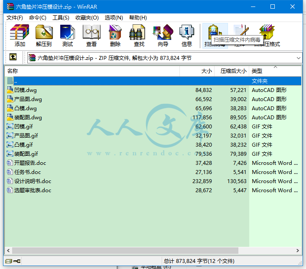Sort by Type (类型) column header
This screenshot has height=269, width=306.
(x=275, y=71)
